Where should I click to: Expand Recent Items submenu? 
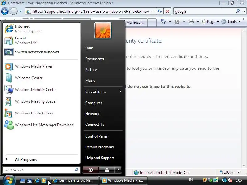pyautogui.click(x=103, y=92)
